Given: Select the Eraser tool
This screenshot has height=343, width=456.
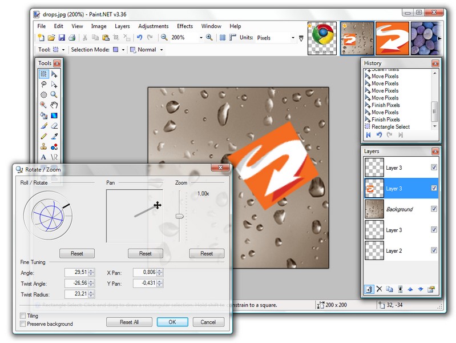Looking at the screenshot, I should pyautogui.click(x=54, y=126).
